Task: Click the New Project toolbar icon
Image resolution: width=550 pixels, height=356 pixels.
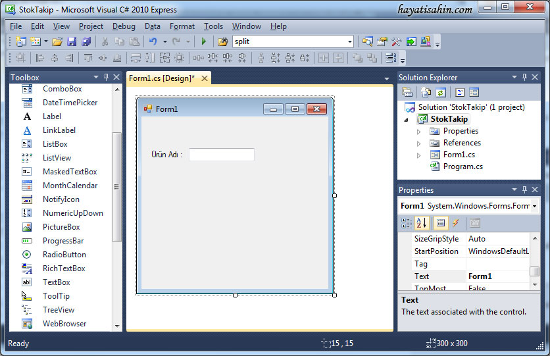Action: point(20,41)
